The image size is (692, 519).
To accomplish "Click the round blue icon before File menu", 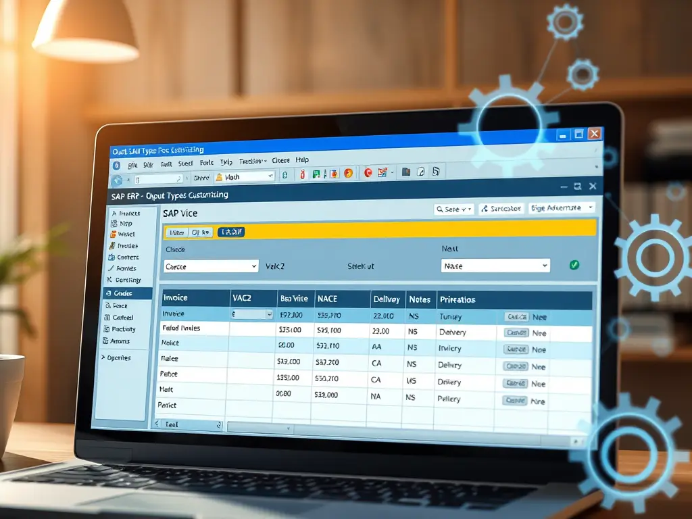I will (116, 164).
